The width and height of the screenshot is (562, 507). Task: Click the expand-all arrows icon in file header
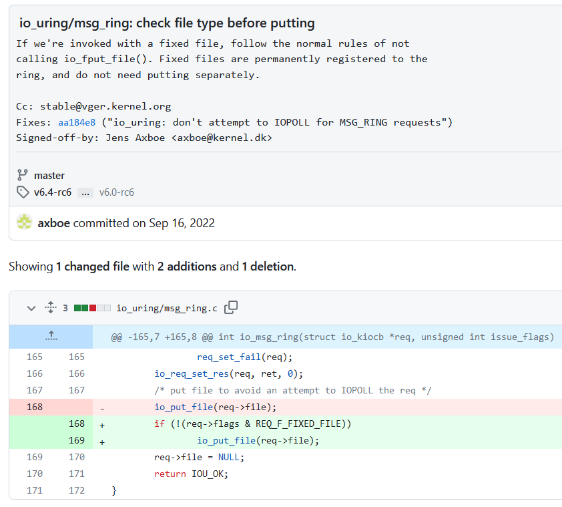(x=49, y=308)
